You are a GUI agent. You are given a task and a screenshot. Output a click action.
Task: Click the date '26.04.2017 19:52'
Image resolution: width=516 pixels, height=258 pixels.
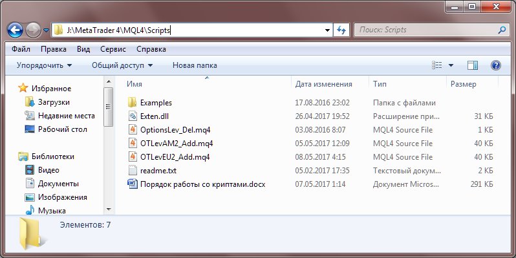coord(323,116)
